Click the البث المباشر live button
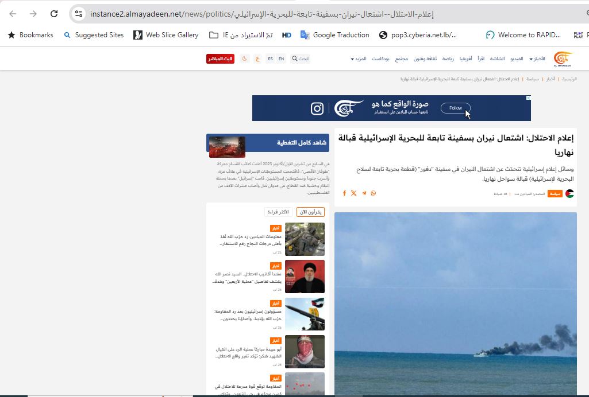Screen dimensions: 589x397 click(220, 59)
